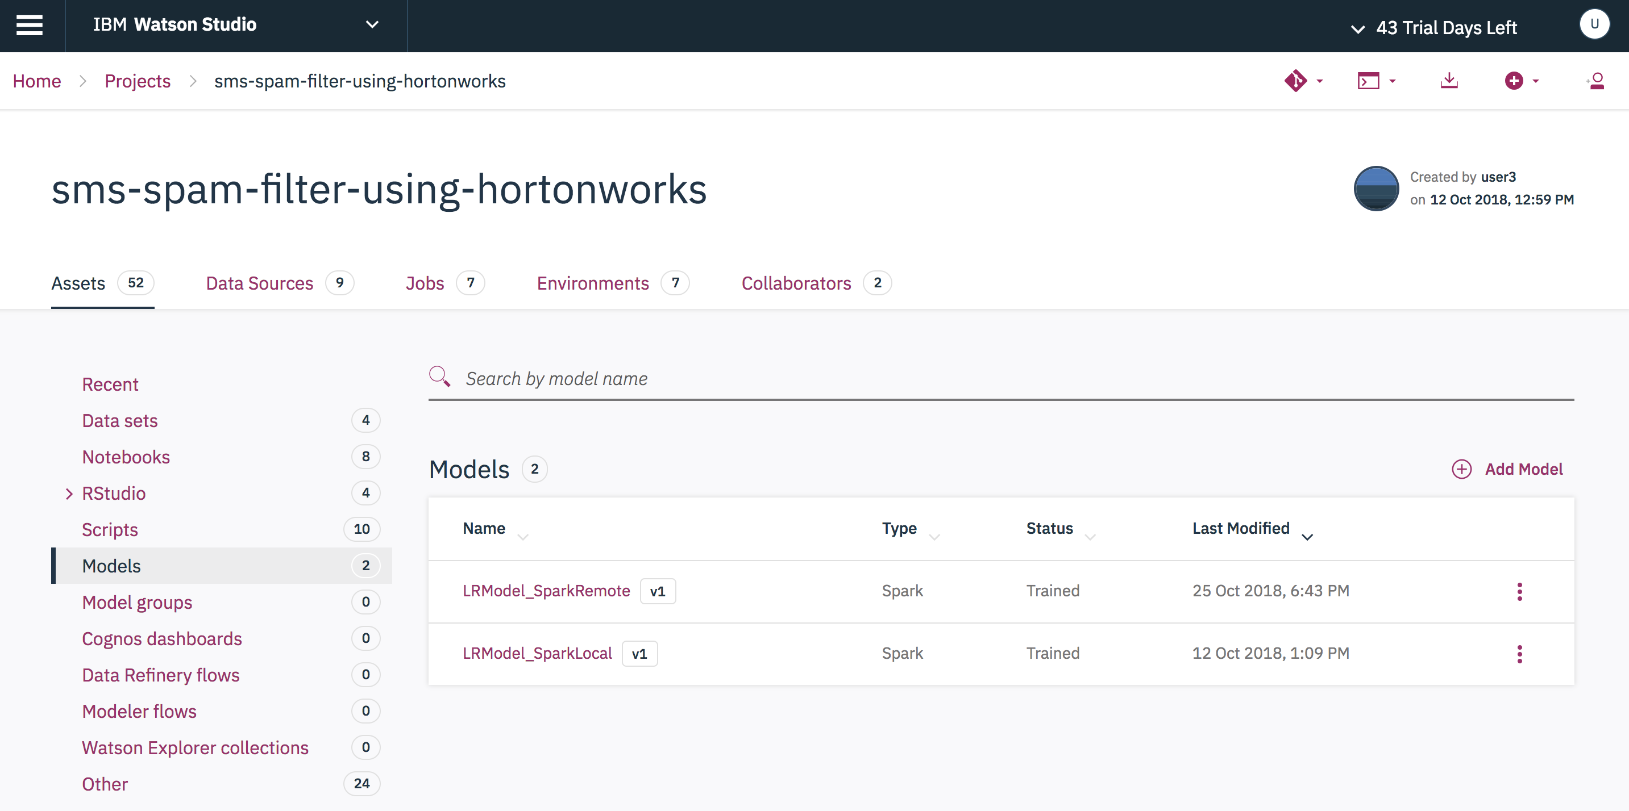Switch to the Data Sources tab

(x=259, y=283)
